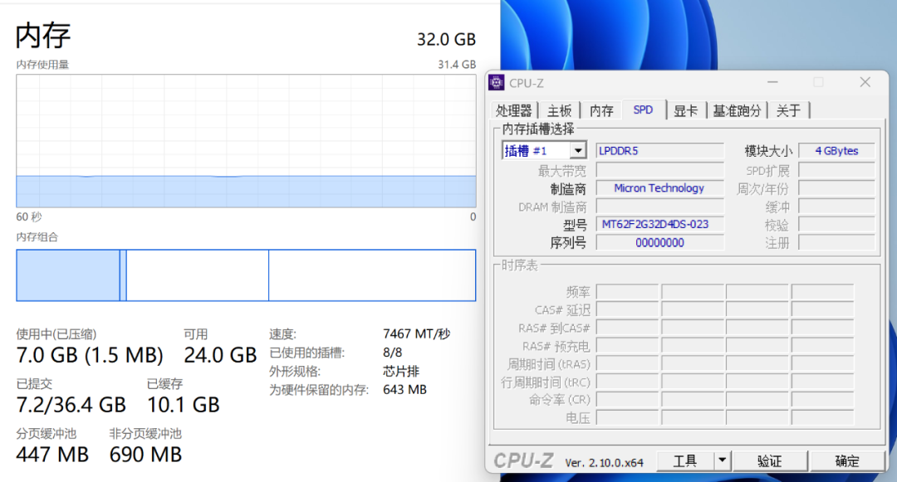Open the 处理器 tab in CPU-Z

pyautogui.click(x=514, y=111)
